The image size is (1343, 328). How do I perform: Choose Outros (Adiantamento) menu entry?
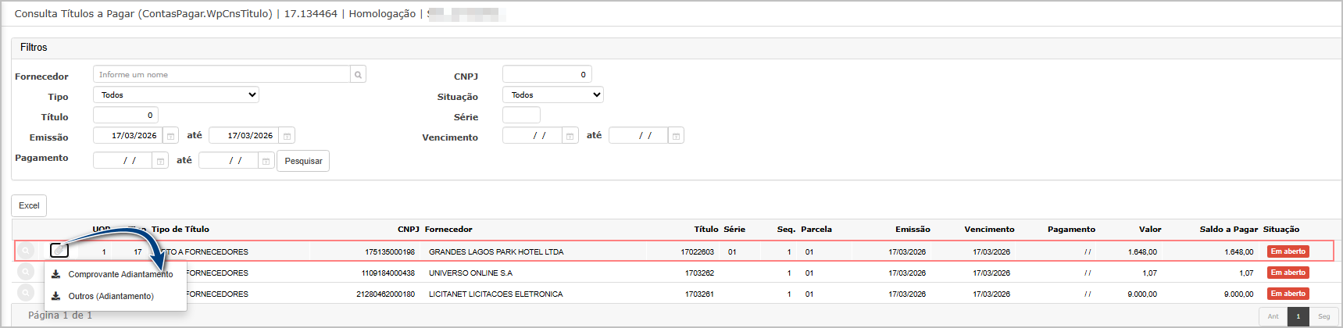click(111, 296)
